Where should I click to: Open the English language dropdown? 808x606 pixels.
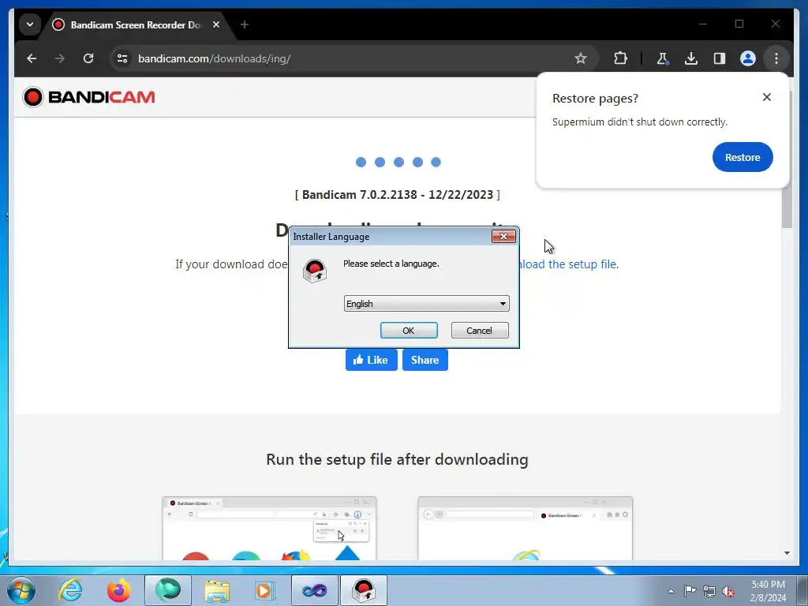pos(426,304)
